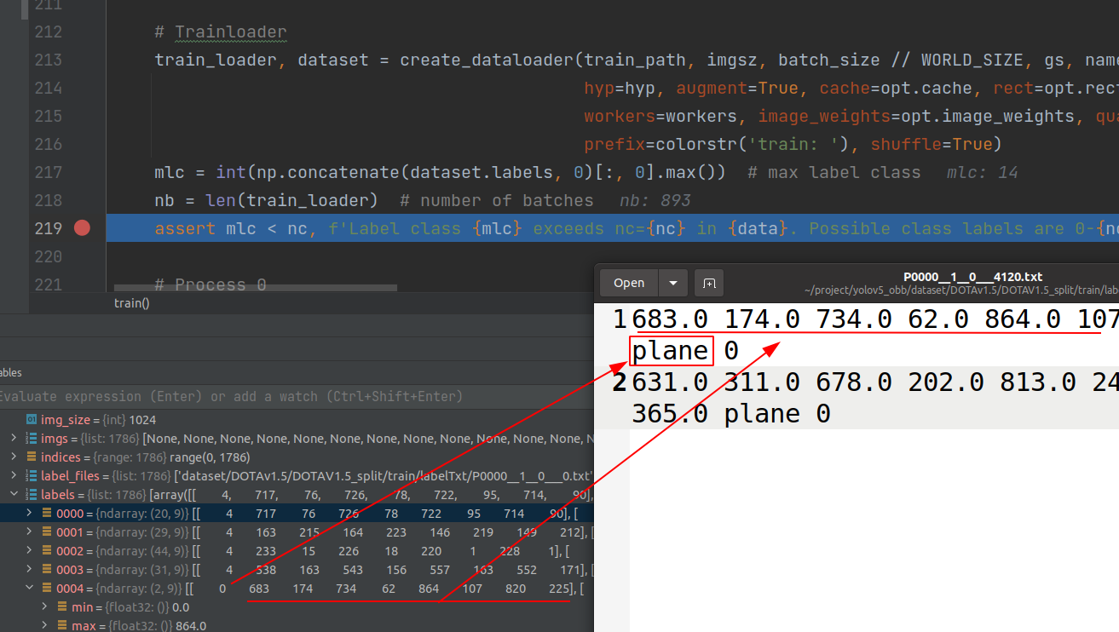Select line number 217 in gutter
This screenshot has height=632, width=1119.
(x=48, y=172)
